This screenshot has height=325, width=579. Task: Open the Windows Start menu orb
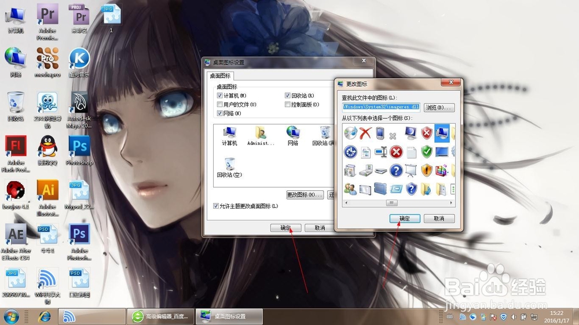coord(11,316)
